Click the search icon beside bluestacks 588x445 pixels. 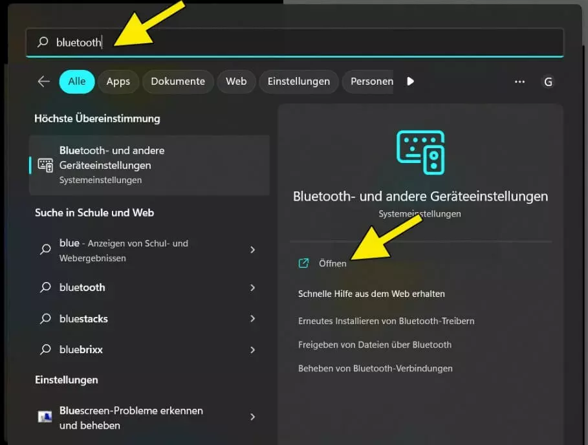point(45,319)
